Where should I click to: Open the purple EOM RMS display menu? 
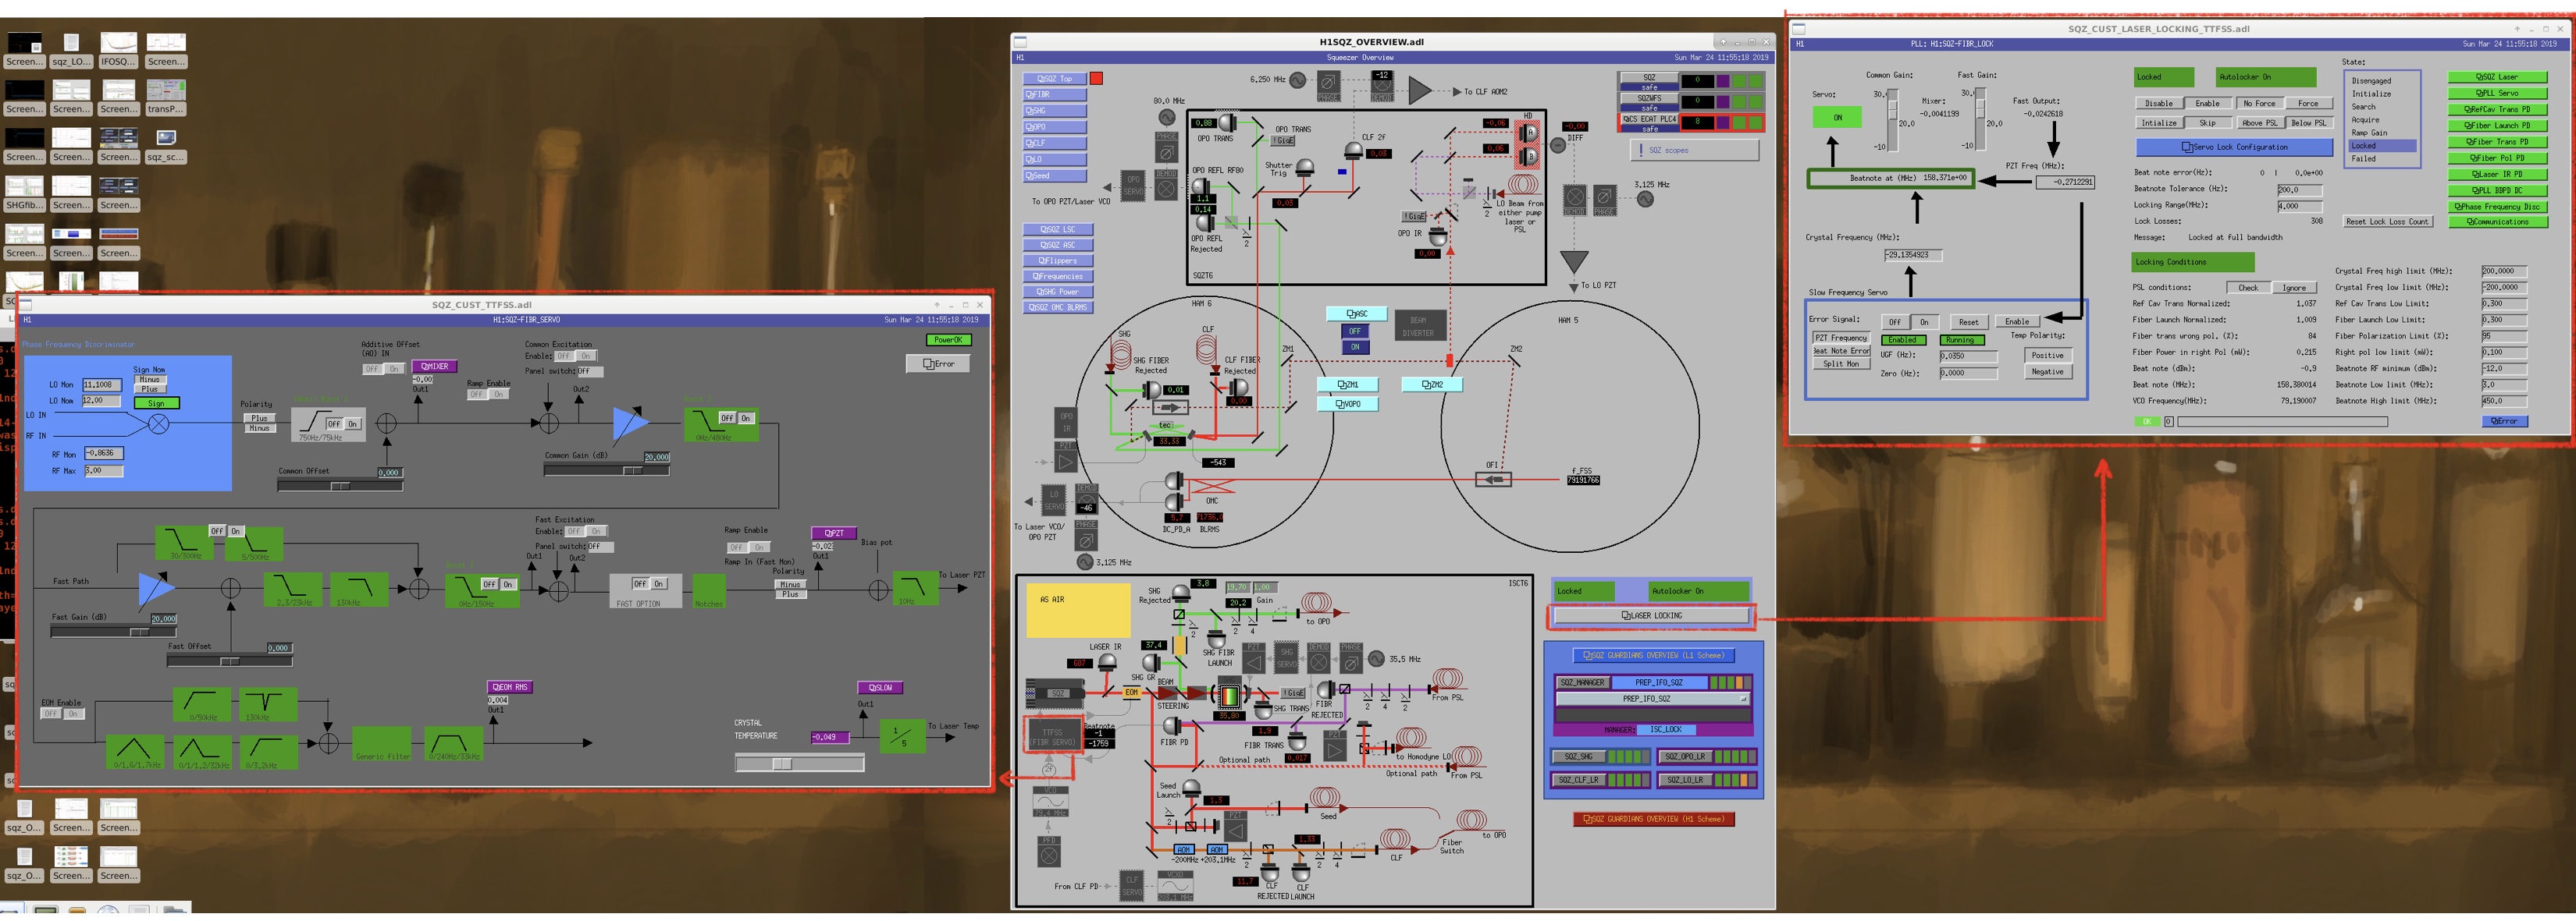510,687
